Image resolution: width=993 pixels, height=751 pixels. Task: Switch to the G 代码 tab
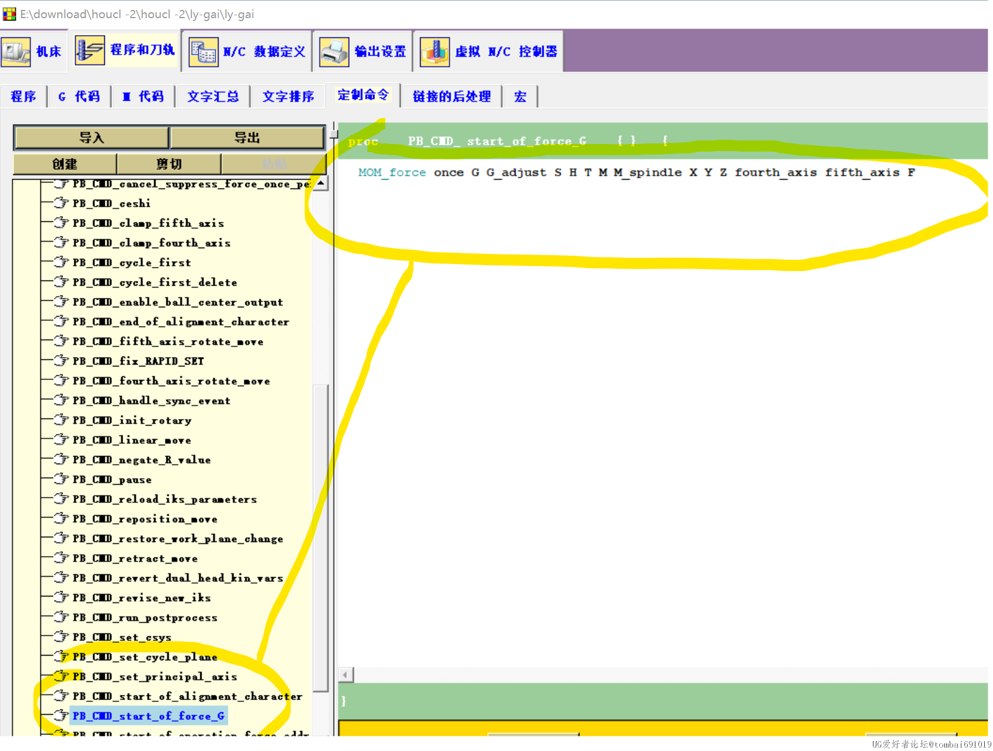tap(79, 96)
